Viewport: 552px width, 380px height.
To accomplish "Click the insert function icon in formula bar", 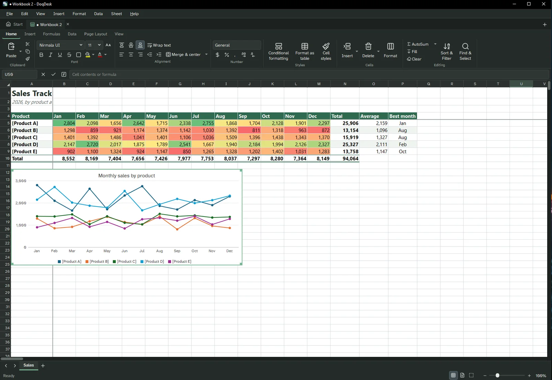I will click(64, 74).
